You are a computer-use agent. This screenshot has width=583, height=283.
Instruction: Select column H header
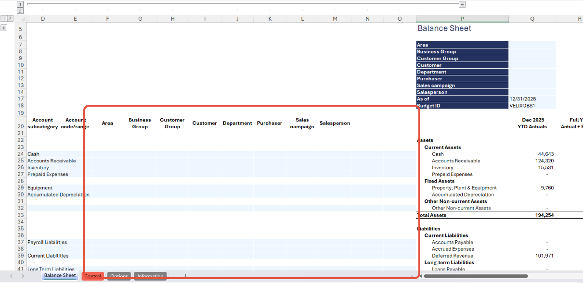(x=172, y=19)
